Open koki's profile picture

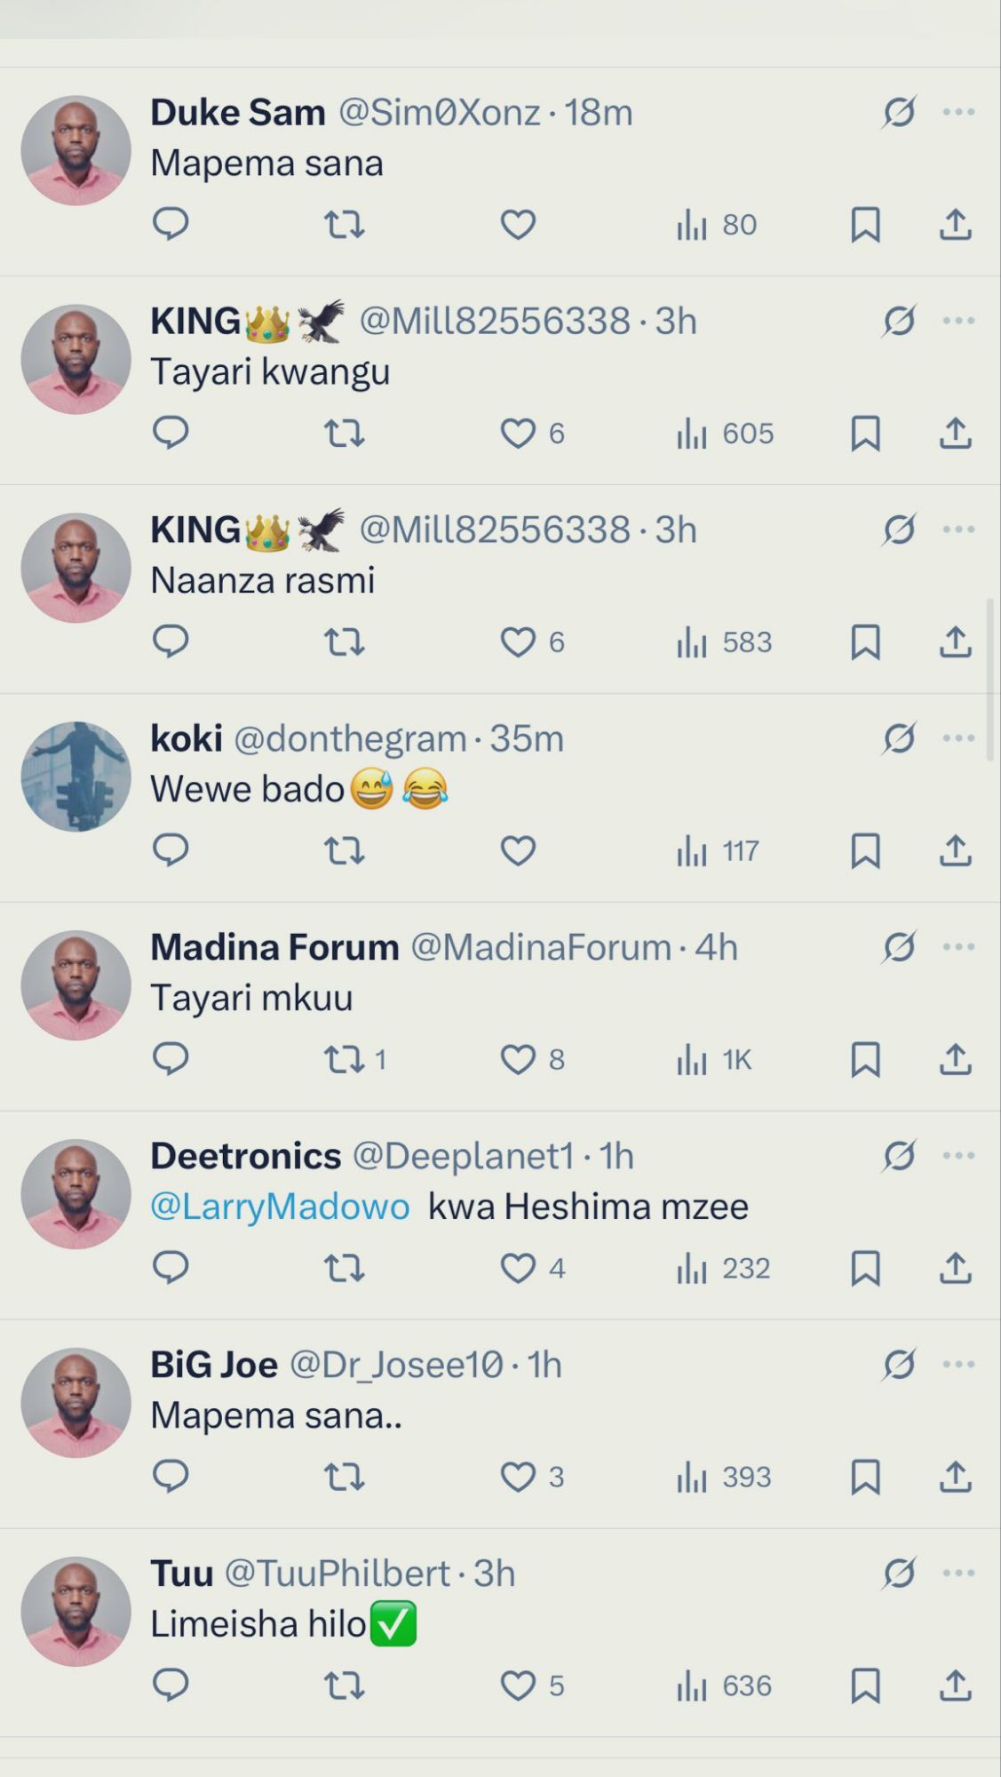75,777
